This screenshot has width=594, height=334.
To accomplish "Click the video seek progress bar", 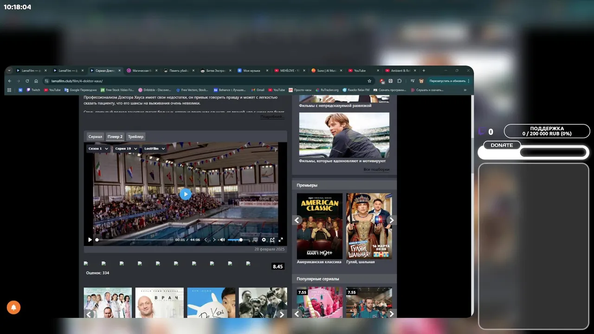I will [133, 240].
